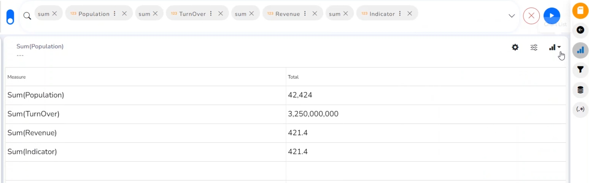Click the back arrow icon in sidebar
The image size is (589, 183).
pyautogui.click(x=580, y=30)
